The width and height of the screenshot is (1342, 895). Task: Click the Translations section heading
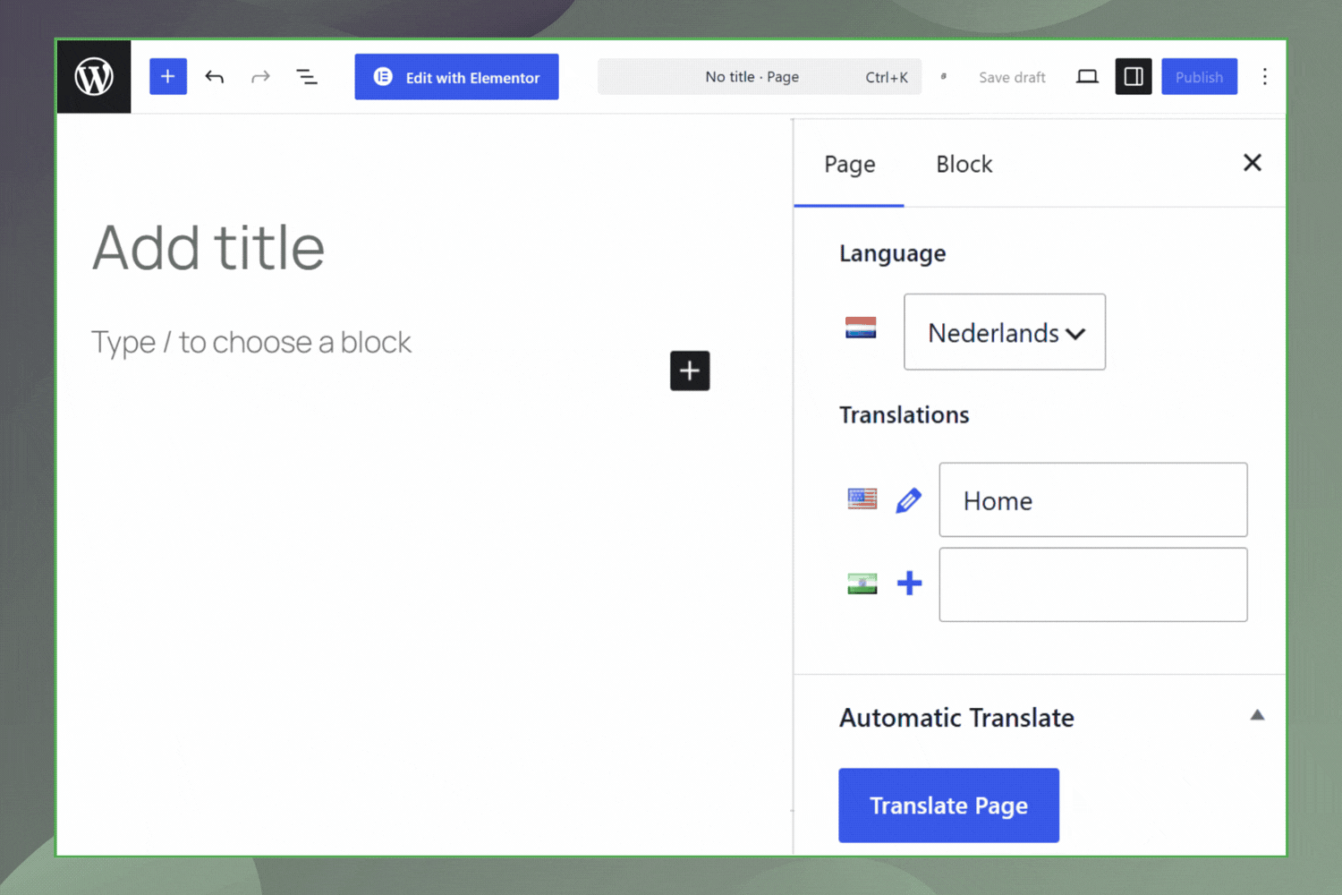[904, 415]
